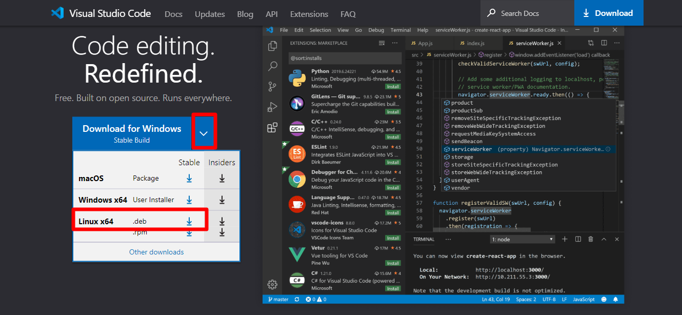Open the Manage gear icon
The image size is (682, 315).
pyautogui.click(x=273, y=284)
